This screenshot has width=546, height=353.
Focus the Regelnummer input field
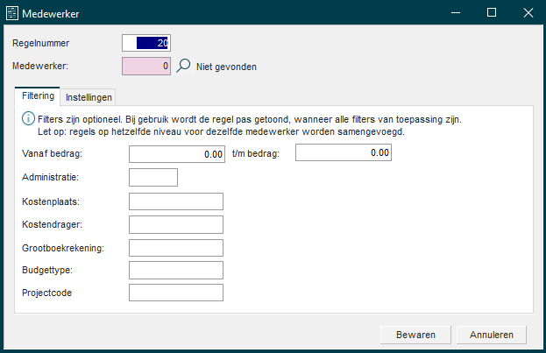pyautogui.click(x=145, y=42)
